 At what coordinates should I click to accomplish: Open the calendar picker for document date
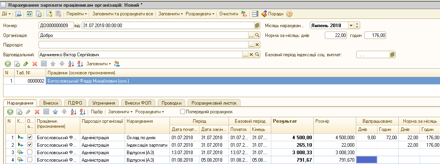[x=257, y=26]
